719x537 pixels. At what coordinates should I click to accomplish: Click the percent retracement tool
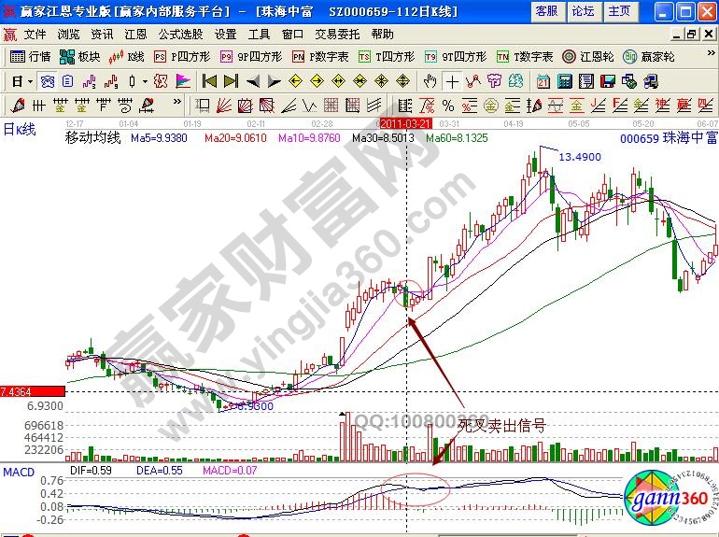point(448,105)
